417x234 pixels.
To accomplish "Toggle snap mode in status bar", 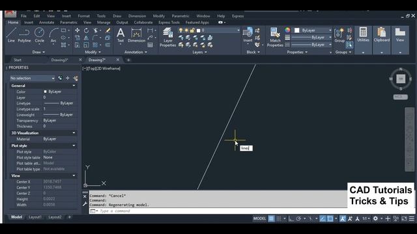I will (278, 218).
